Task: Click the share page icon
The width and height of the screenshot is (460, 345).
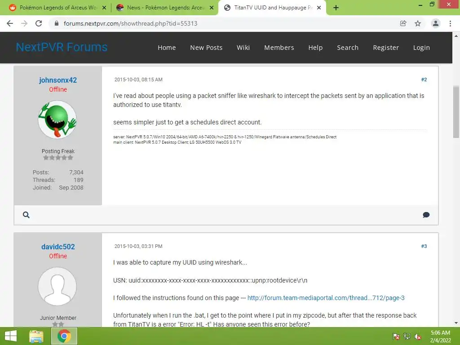Action: tap(403, 23)
